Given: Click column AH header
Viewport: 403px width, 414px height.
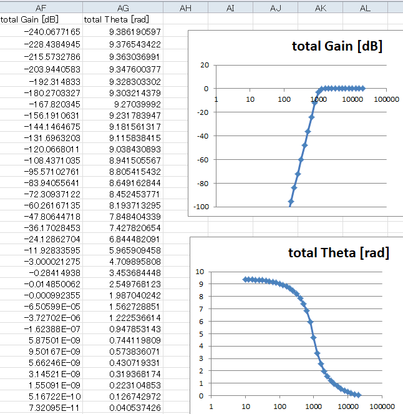Looking at the screenshot, I should click(x=185, y=8).
